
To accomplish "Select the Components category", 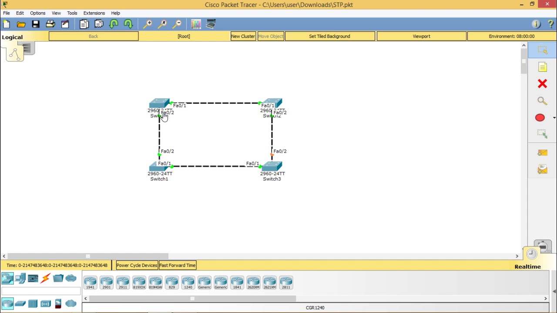I will click(33, 278).
